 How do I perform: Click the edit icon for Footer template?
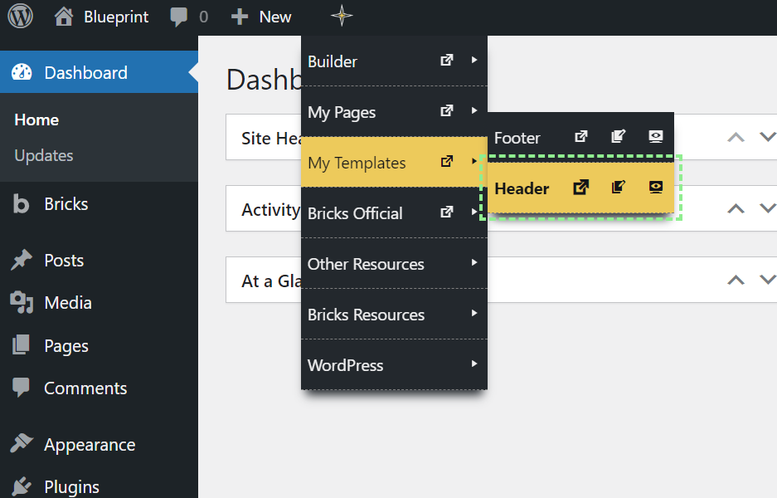[618, 137]
